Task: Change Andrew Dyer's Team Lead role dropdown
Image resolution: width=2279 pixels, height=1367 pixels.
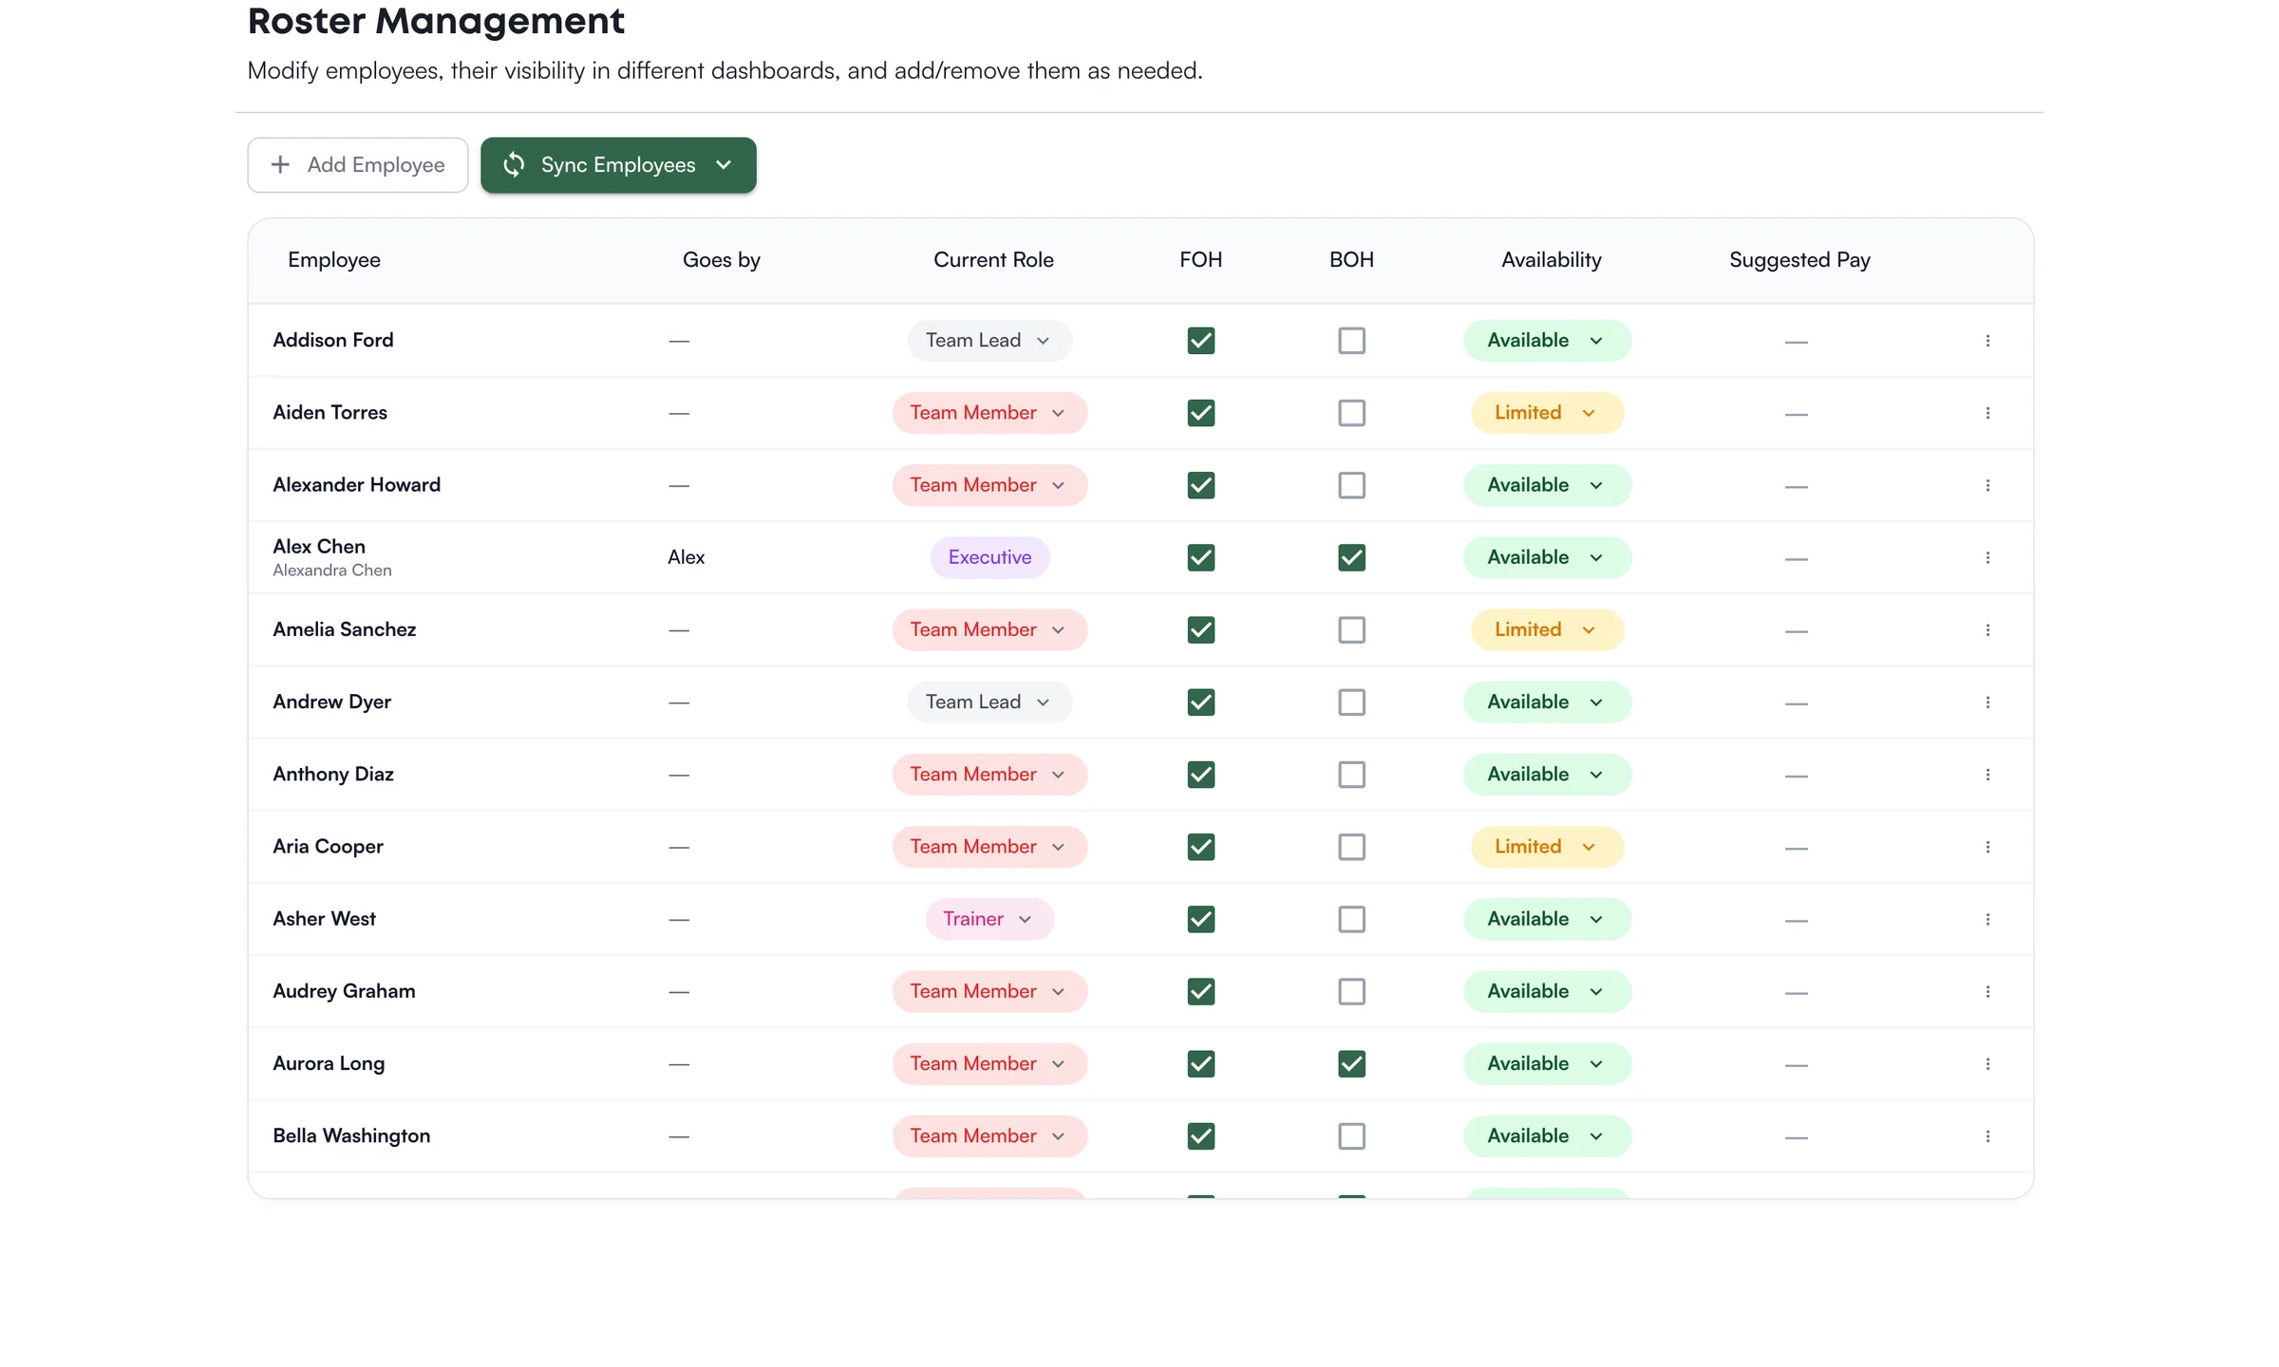Action: 989,702
